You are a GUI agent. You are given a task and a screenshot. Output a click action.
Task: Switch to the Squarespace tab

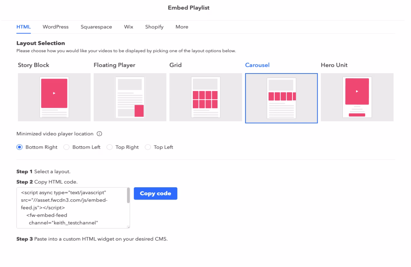point(96,27)
